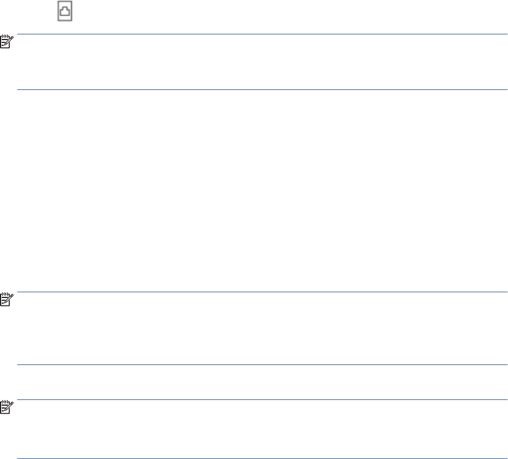Click the top blue rule of third note
Screen dimensions: 508x459
(x=262, y=400)
